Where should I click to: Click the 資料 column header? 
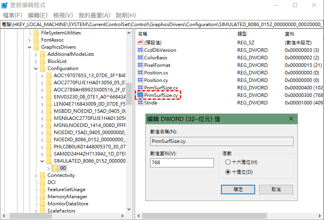pos(302,34)
